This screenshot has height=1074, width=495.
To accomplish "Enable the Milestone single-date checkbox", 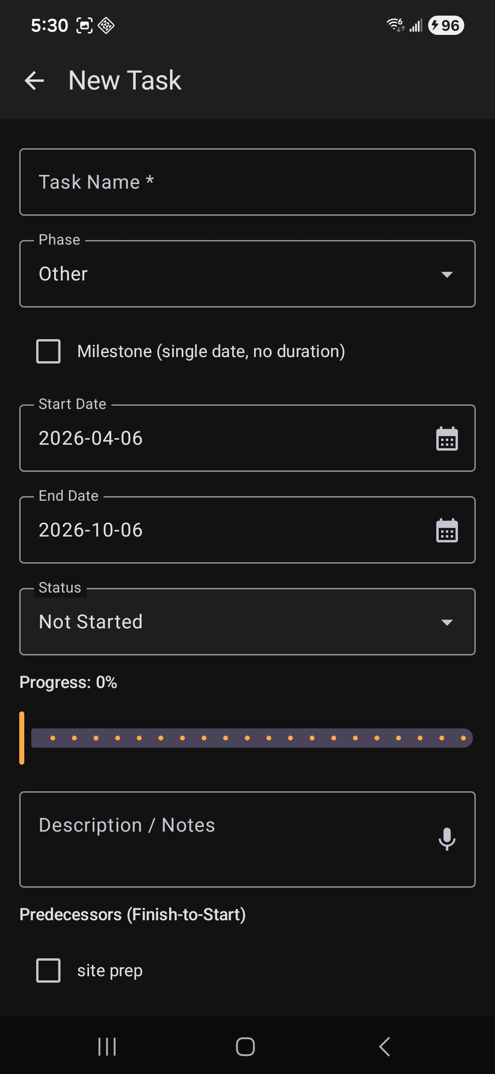I will pyautogui.click(x=48, y=351).
